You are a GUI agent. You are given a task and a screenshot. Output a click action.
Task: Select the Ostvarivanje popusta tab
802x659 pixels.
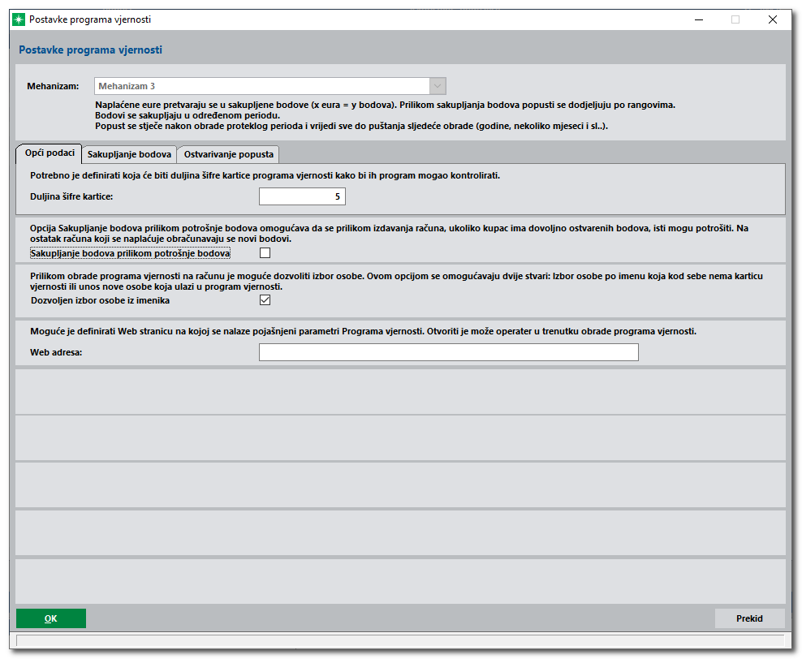click(229, 154)
